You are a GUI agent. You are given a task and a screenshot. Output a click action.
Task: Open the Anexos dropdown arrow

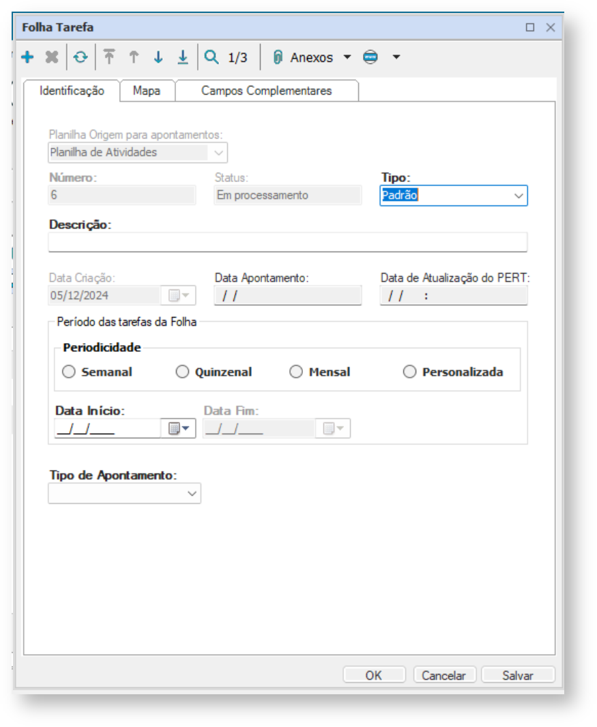[x=347, y=57]
